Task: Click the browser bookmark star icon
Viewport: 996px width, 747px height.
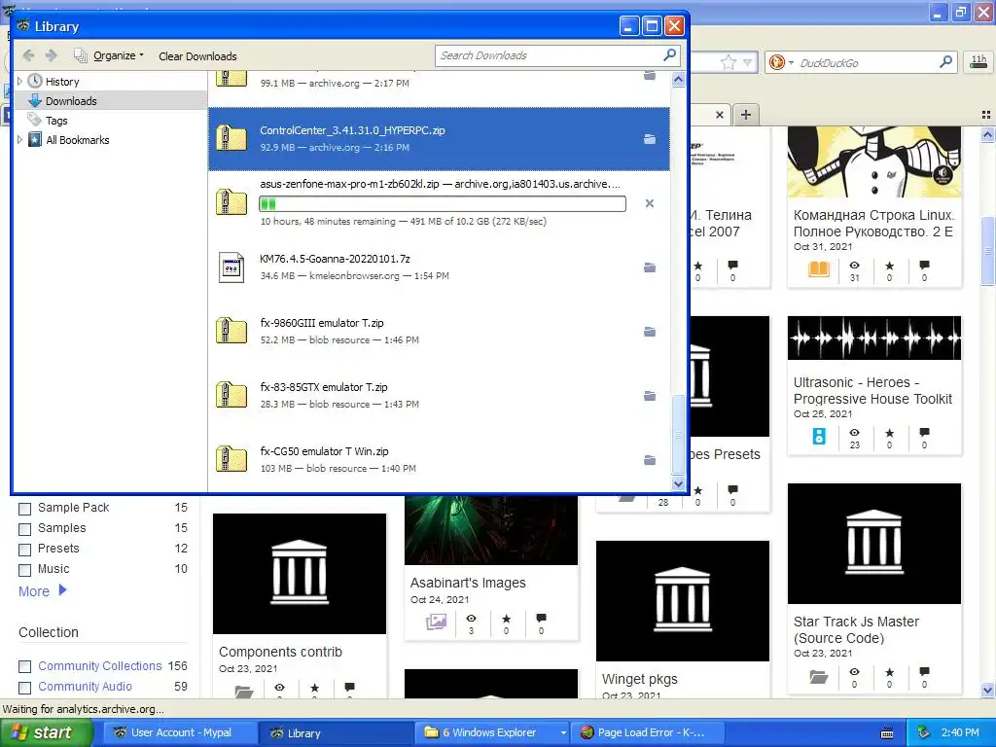Action: (x=728, y=62)
